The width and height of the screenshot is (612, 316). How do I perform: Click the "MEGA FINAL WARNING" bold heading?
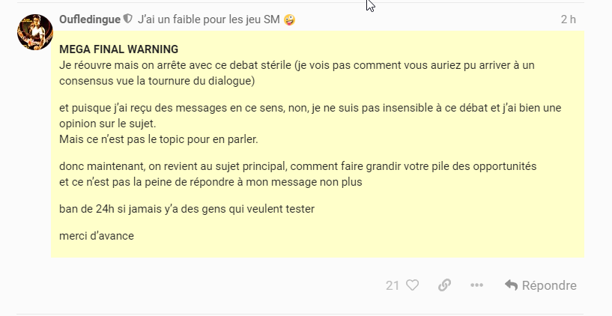[x=118, y=49]
